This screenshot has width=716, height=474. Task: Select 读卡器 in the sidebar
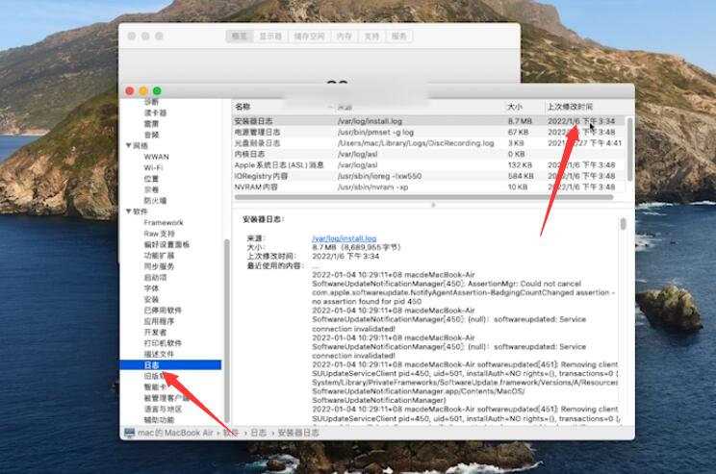point(155,112)
